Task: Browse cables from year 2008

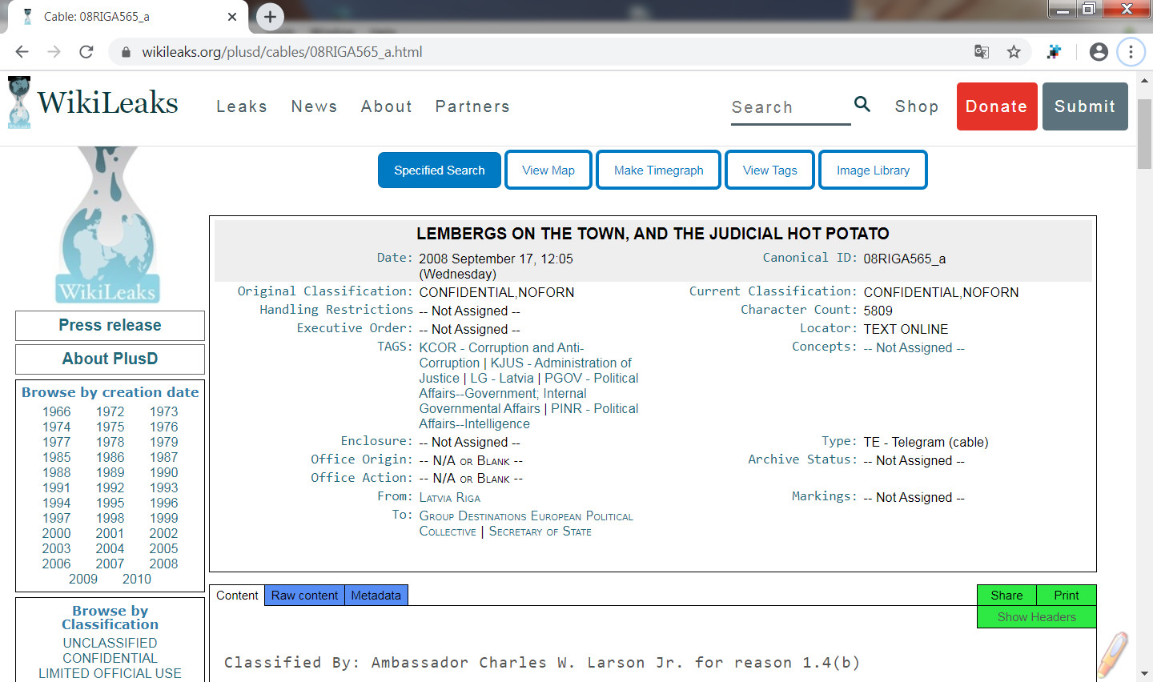Action: point(163,564)
